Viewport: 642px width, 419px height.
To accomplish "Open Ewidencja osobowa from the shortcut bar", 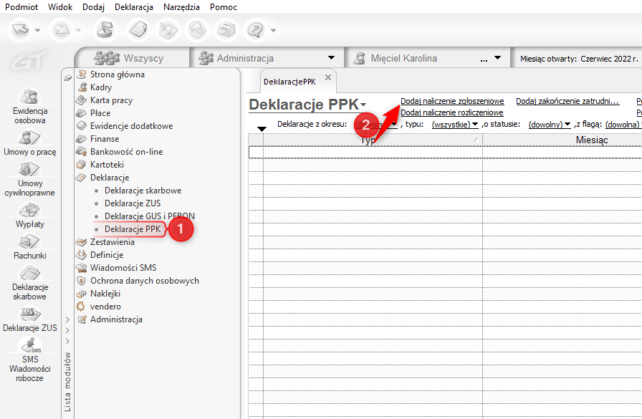I will pyautogui.click(x=30, y=107).
